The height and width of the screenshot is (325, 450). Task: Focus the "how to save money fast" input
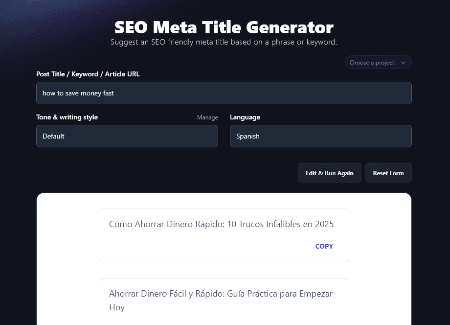[x=224, y=93]
